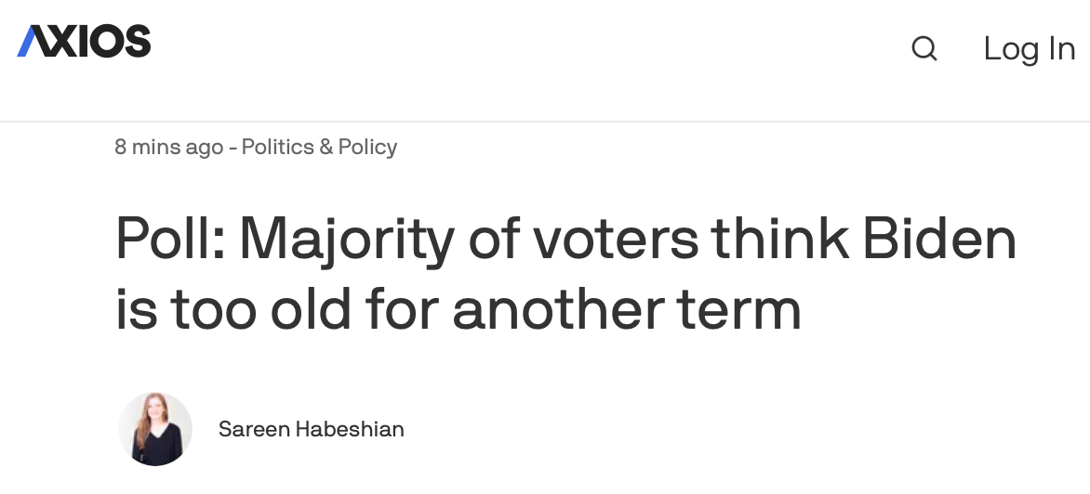Screen dimensions: 1090x494
Task: Click the Log In link
Action: [1029, 48]
